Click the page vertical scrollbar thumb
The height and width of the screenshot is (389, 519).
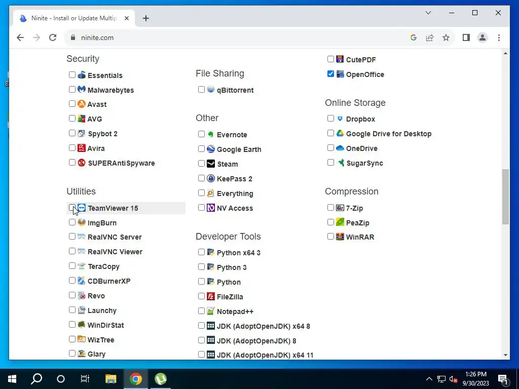point(505,197)
